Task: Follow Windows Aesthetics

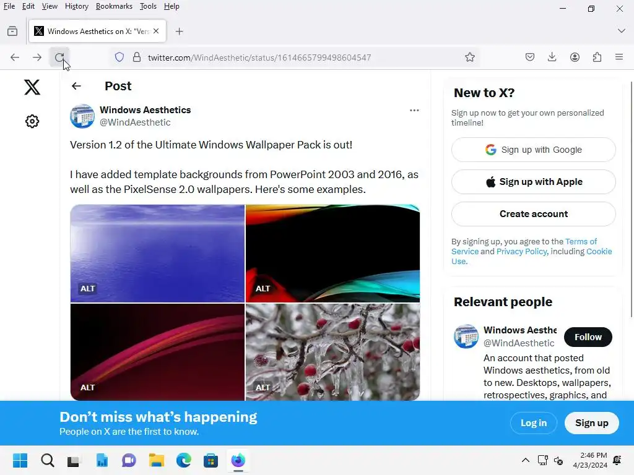Action: [x=588, y=337]
